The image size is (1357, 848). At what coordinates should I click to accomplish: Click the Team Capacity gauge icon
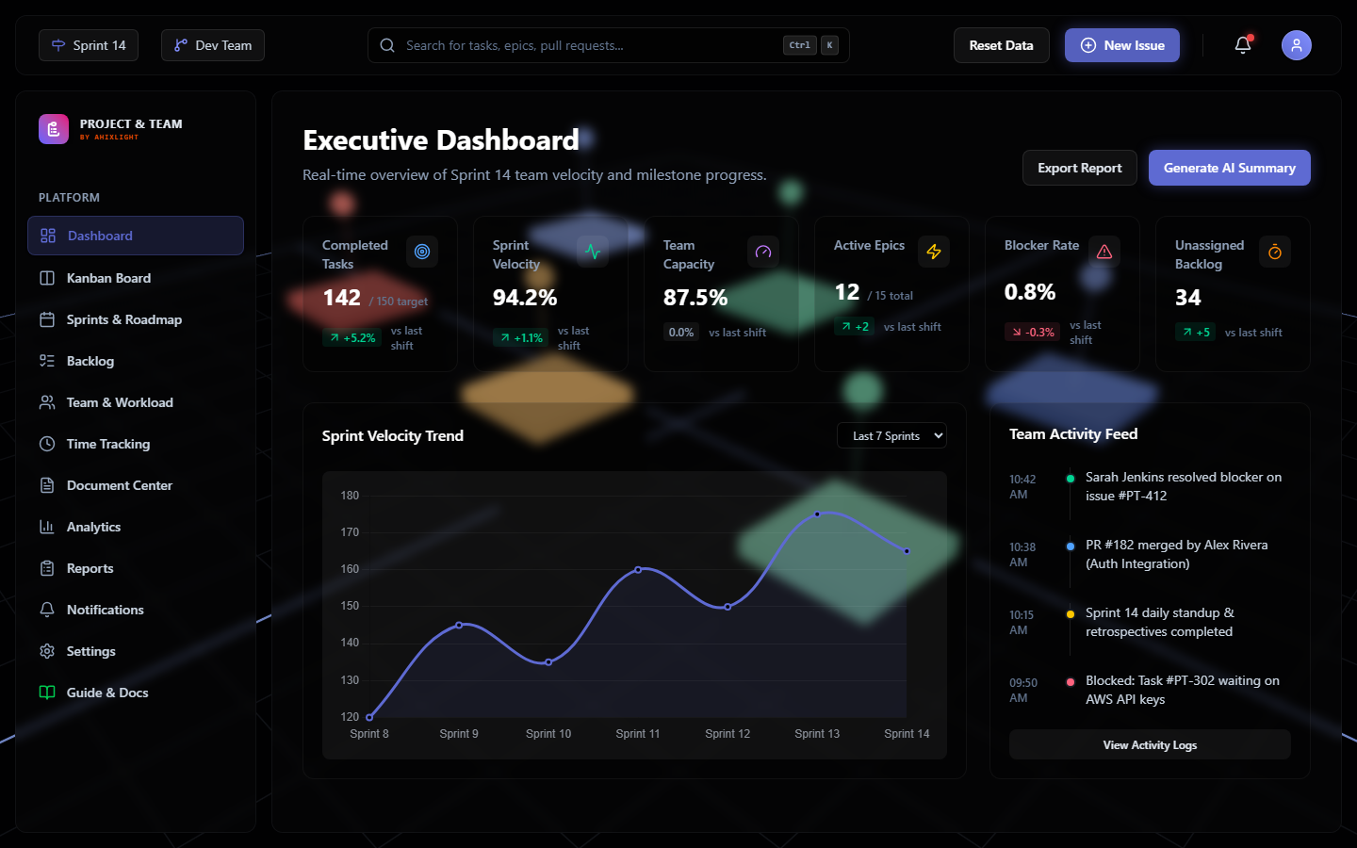[x=763, y=252]
